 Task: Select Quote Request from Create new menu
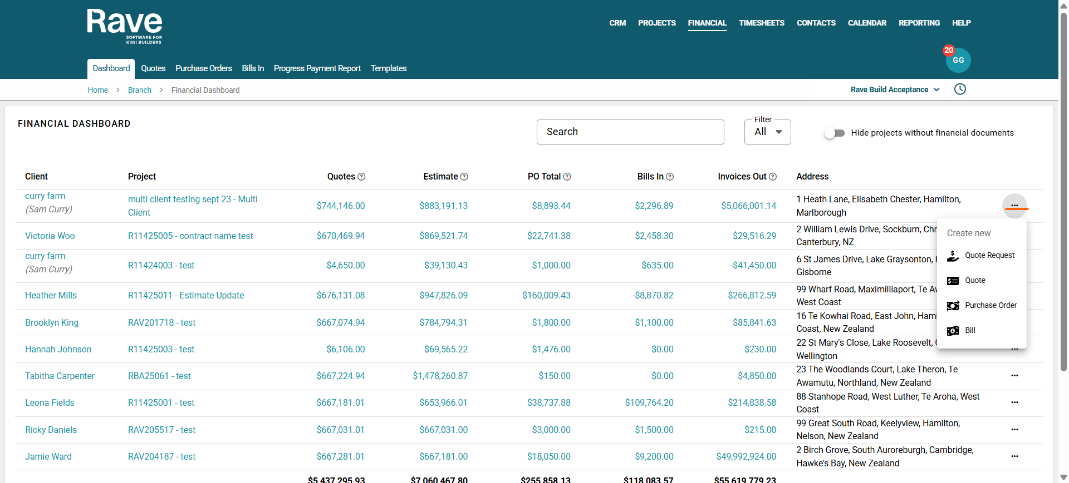(989, 256)
